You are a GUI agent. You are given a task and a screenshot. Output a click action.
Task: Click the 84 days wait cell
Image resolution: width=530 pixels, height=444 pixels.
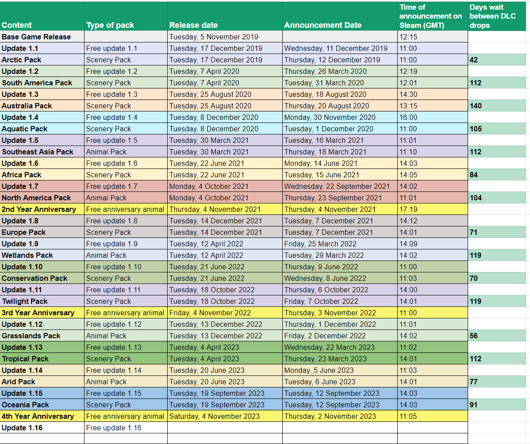click(x=497, y=175)
